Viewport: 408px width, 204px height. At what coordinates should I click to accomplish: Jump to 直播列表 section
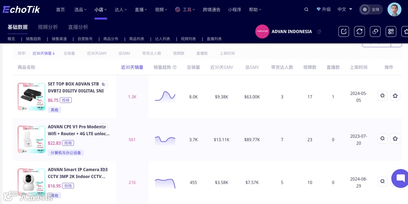pos(214,39)
